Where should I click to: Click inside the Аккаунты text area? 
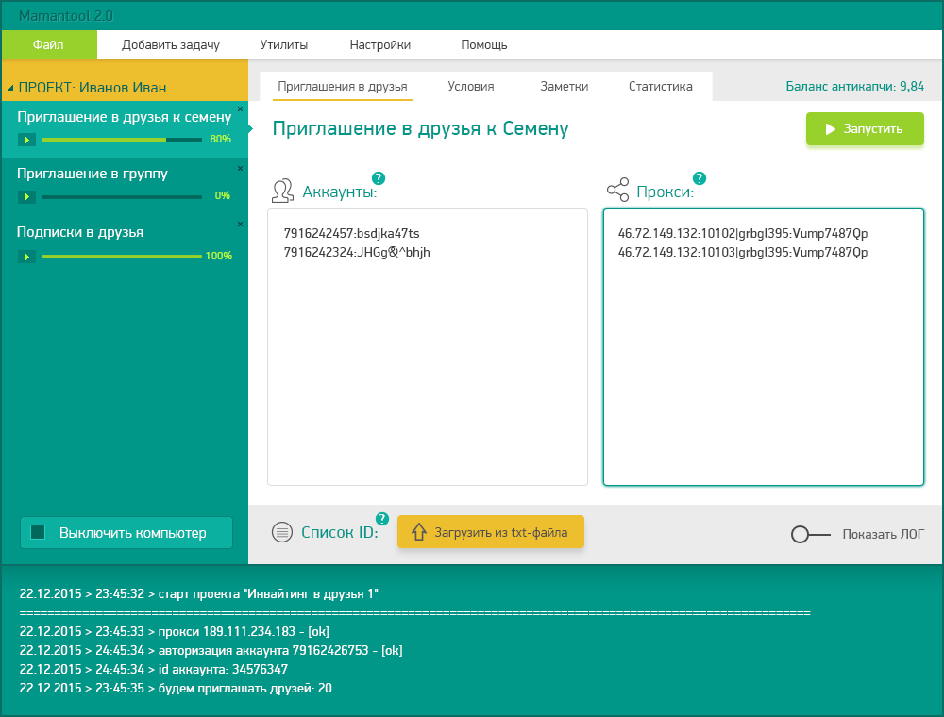tap(428, 347)
